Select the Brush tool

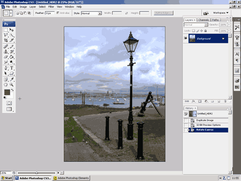12,47
